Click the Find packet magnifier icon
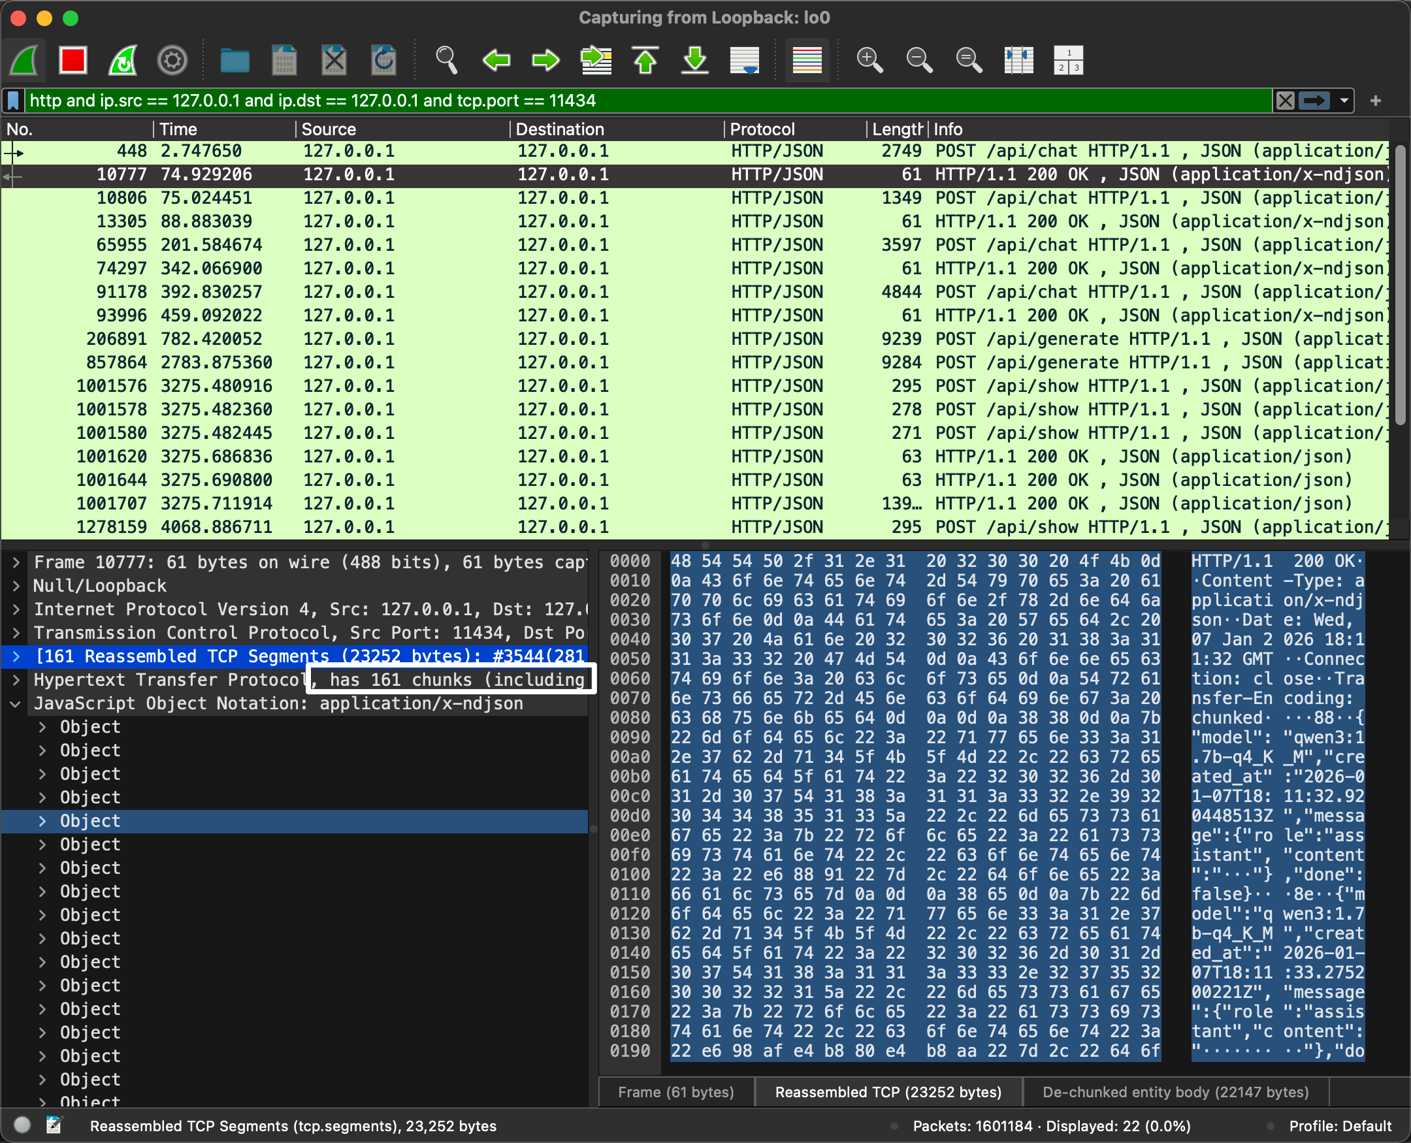This screenshot has width=1411, height=1143. pos(446,61)
